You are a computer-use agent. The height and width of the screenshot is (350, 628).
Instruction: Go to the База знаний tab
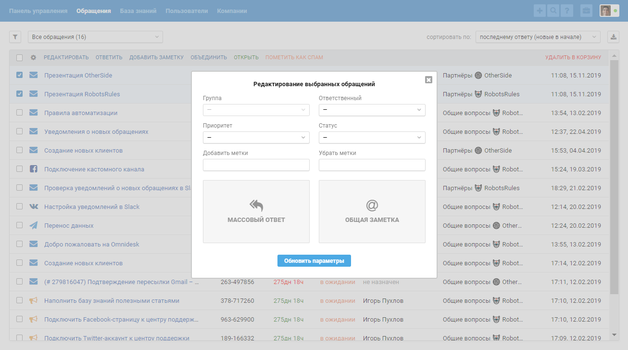[138, 11]
